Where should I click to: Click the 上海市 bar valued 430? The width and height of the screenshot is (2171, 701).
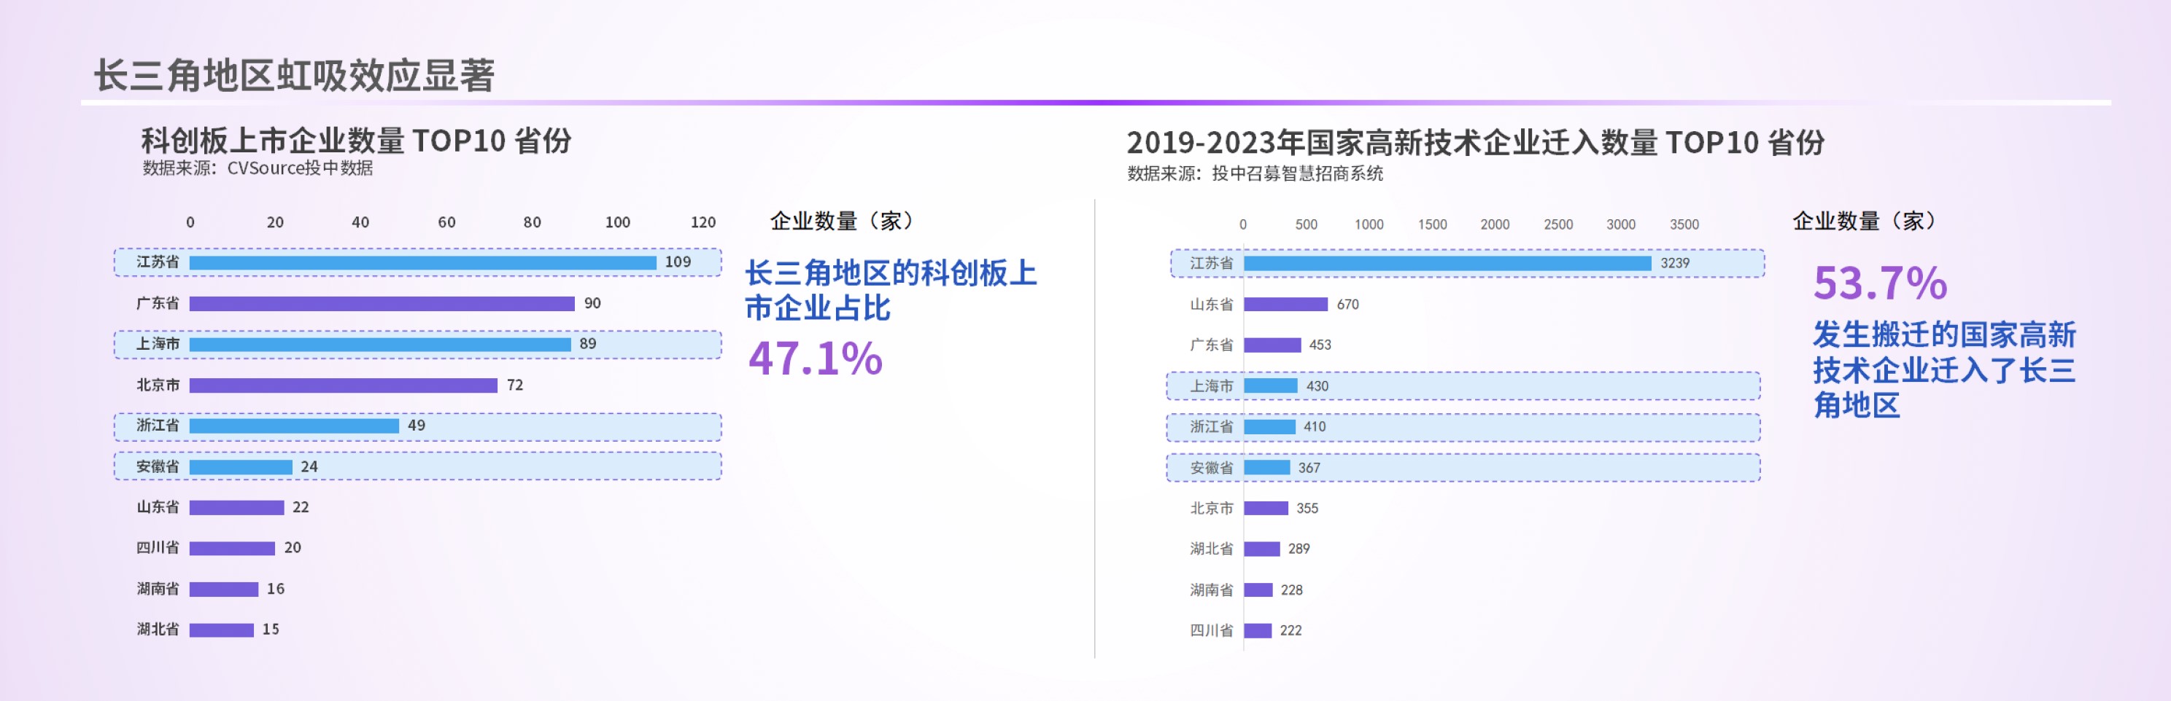(x=1270, y=386)
